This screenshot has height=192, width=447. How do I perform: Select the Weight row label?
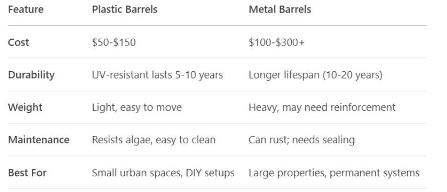click(25, 107)
